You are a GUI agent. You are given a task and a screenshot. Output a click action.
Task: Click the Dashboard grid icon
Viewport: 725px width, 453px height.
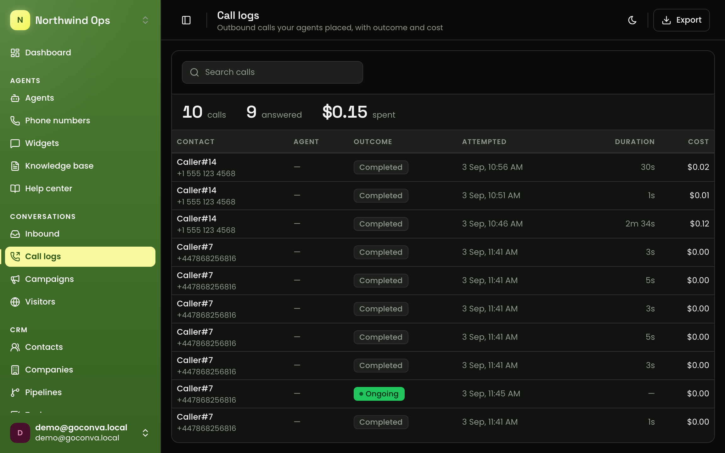pos(15,53)
